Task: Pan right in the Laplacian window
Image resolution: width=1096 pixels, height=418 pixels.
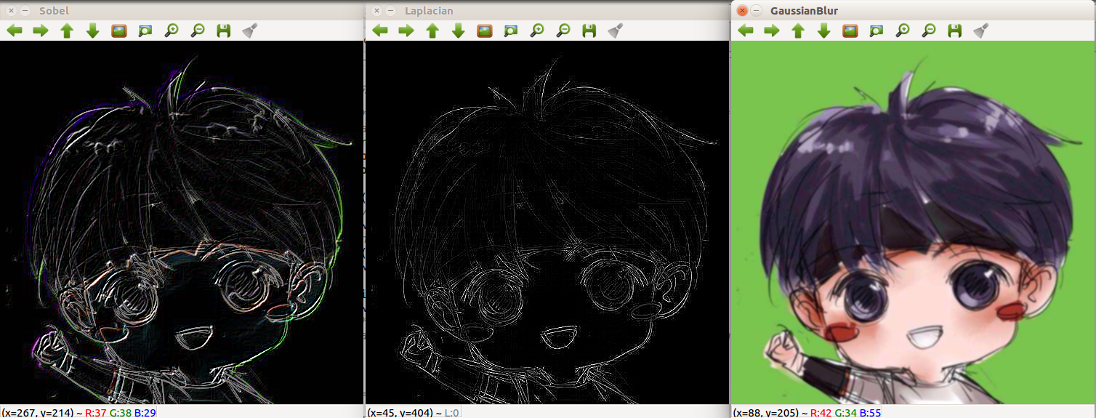Action: (x=406, y=31)
